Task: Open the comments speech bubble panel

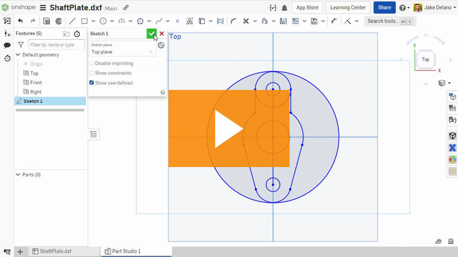Action: [x=7, y=45]
